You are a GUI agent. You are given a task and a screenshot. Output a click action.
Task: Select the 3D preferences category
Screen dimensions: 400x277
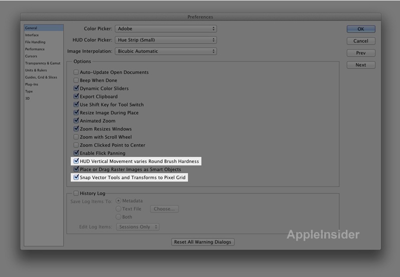click(27, 98)
